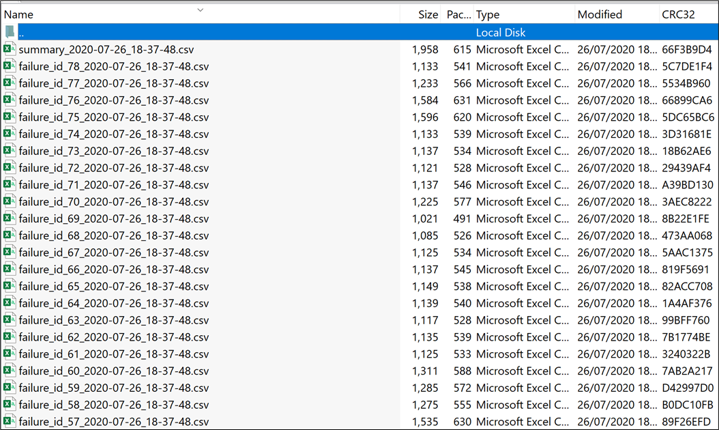Click the parent folder icon on the .. row
The image size is (719, 430).
pyautogui.click(x=10, y=32)
